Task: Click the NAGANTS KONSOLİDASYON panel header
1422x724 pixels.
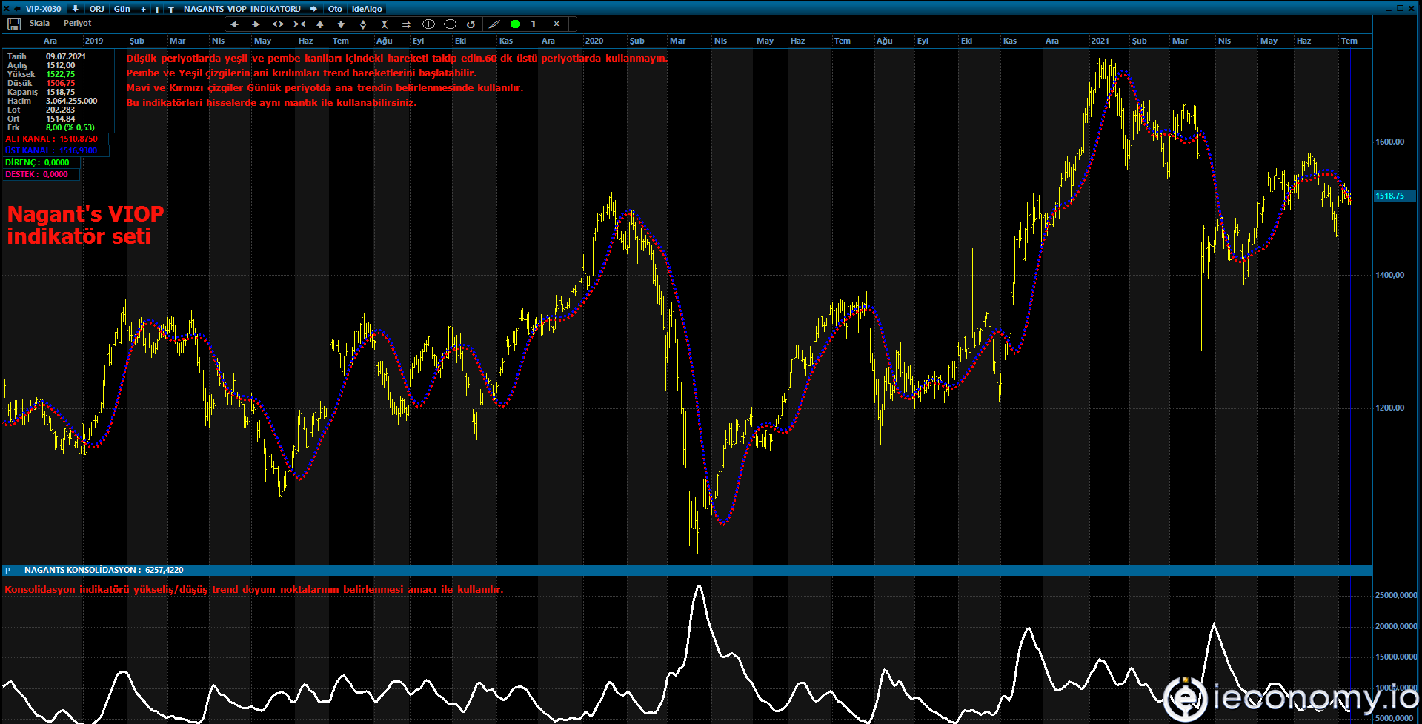Action: pos(103,570)
